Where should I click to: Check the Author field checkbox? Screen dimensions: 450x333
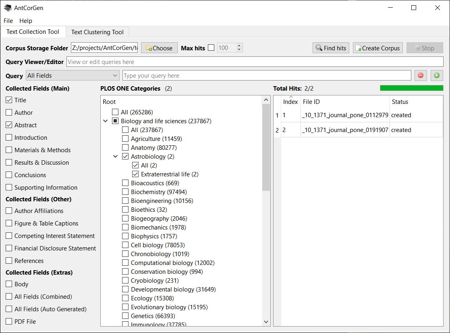click(9, 113)
